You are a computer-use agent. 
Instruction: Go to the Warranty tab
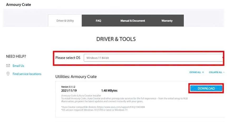point(167,21)
